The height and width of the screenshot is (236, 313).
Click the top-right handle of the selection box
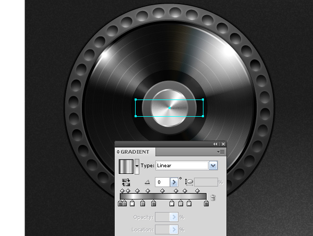[x=203, y=100]
